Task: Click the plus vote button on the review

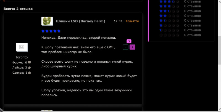Action: coord(132,47)
